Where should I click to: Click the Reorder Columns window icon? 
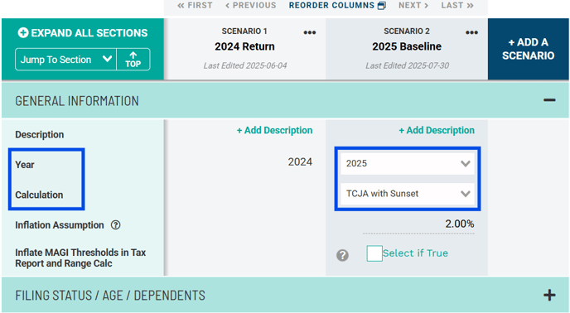point(382,6)
